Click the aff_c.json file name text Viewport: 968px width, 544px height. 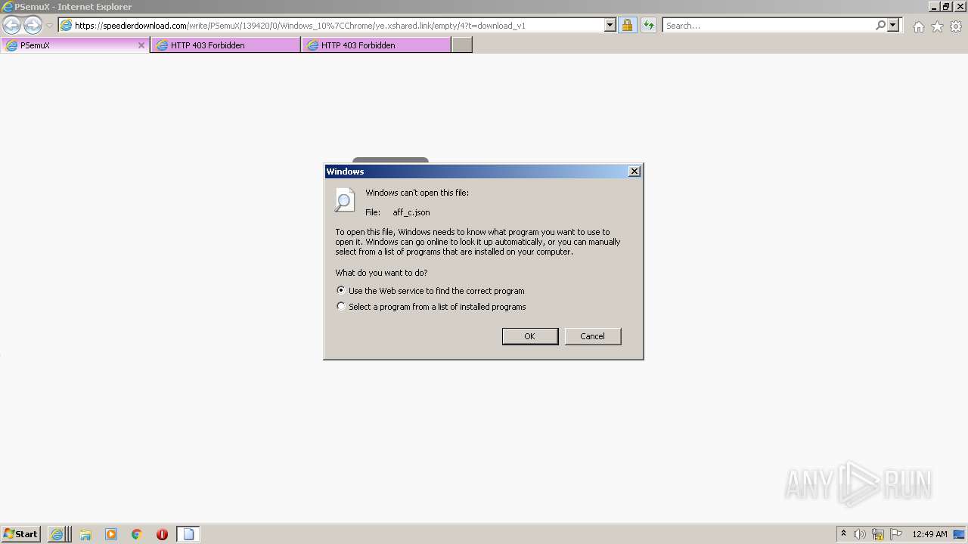[411, 212]
